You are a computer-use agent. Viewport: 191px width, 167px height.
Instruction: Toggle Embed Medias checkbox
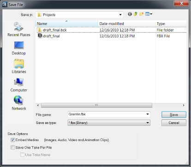[13, 140]
